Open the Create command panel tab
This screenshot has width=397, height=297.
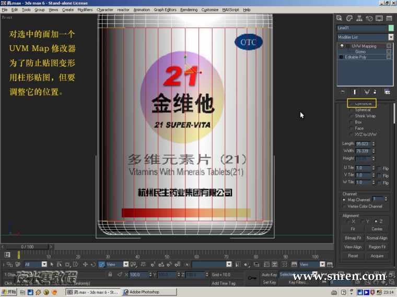[x=339, y=18]
